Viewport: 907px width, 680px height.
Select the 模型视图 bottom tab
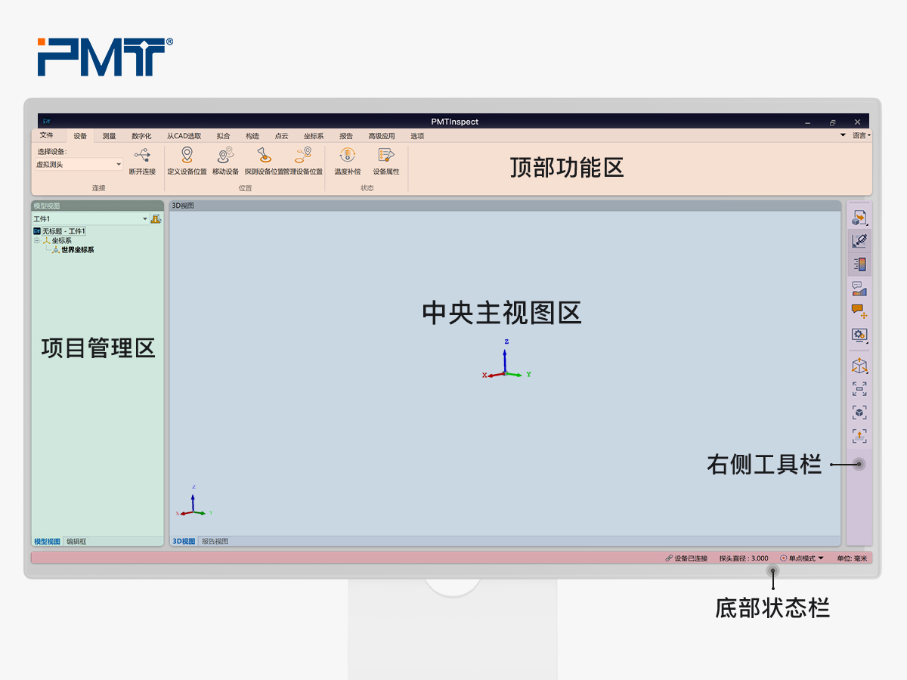[47, 541]
